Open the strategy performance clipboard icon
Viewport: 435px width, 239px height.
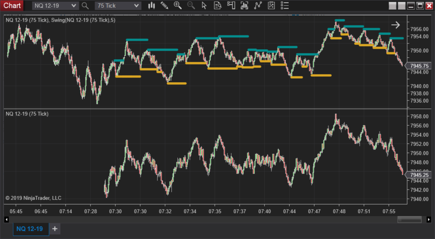[271, 5]
